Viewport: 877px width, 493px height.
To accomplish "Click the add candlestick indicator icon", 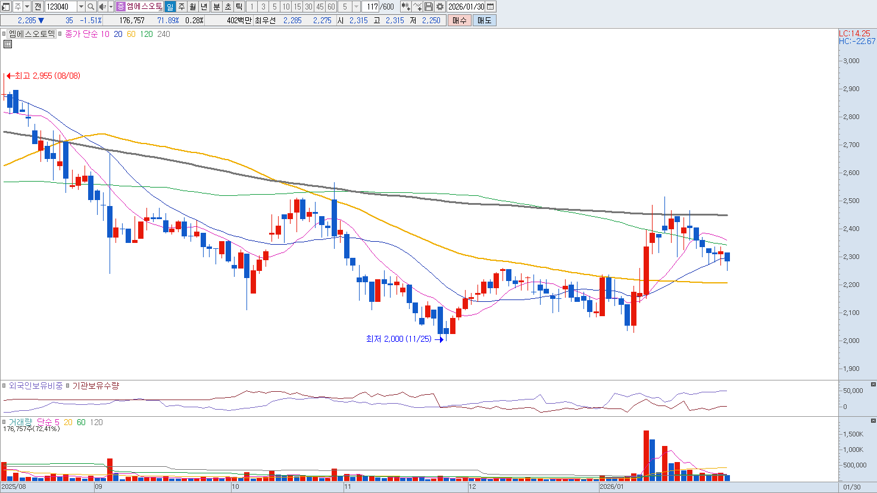I will pos(405,7).
